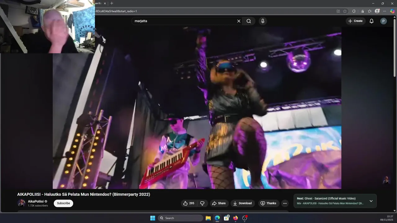Switch to Microsoft Edge on taskbar
397x223 pixels.
[x=217, y=218]
